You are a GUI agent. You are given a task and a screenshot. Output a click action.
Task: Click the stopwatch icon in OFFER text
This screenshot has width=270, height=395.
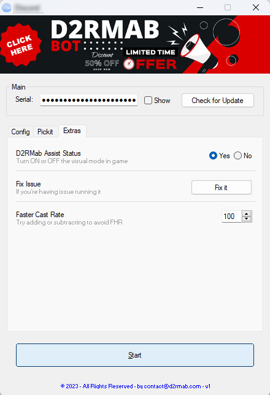tap(129, 64)
